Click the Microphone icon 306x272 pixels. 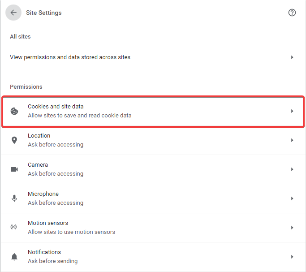pyautogui.click(x=14, y=199)
